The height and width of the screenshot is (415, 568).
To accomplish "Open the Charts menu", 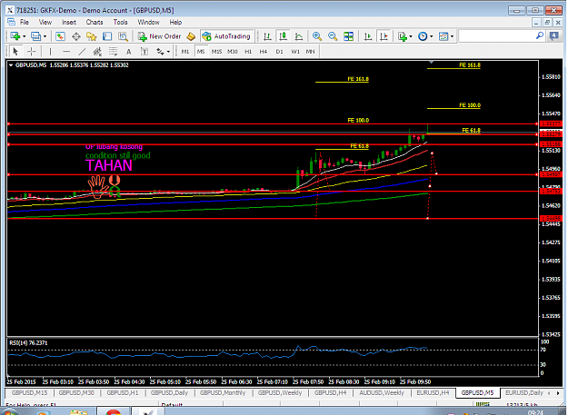I will click(95, 22).
